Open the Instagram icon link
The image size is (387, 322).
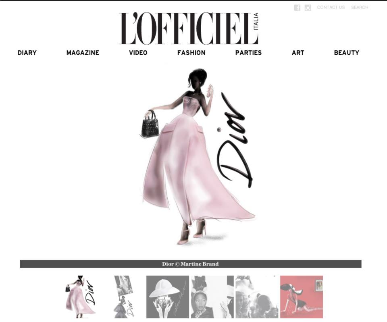[x=308, y=8]
